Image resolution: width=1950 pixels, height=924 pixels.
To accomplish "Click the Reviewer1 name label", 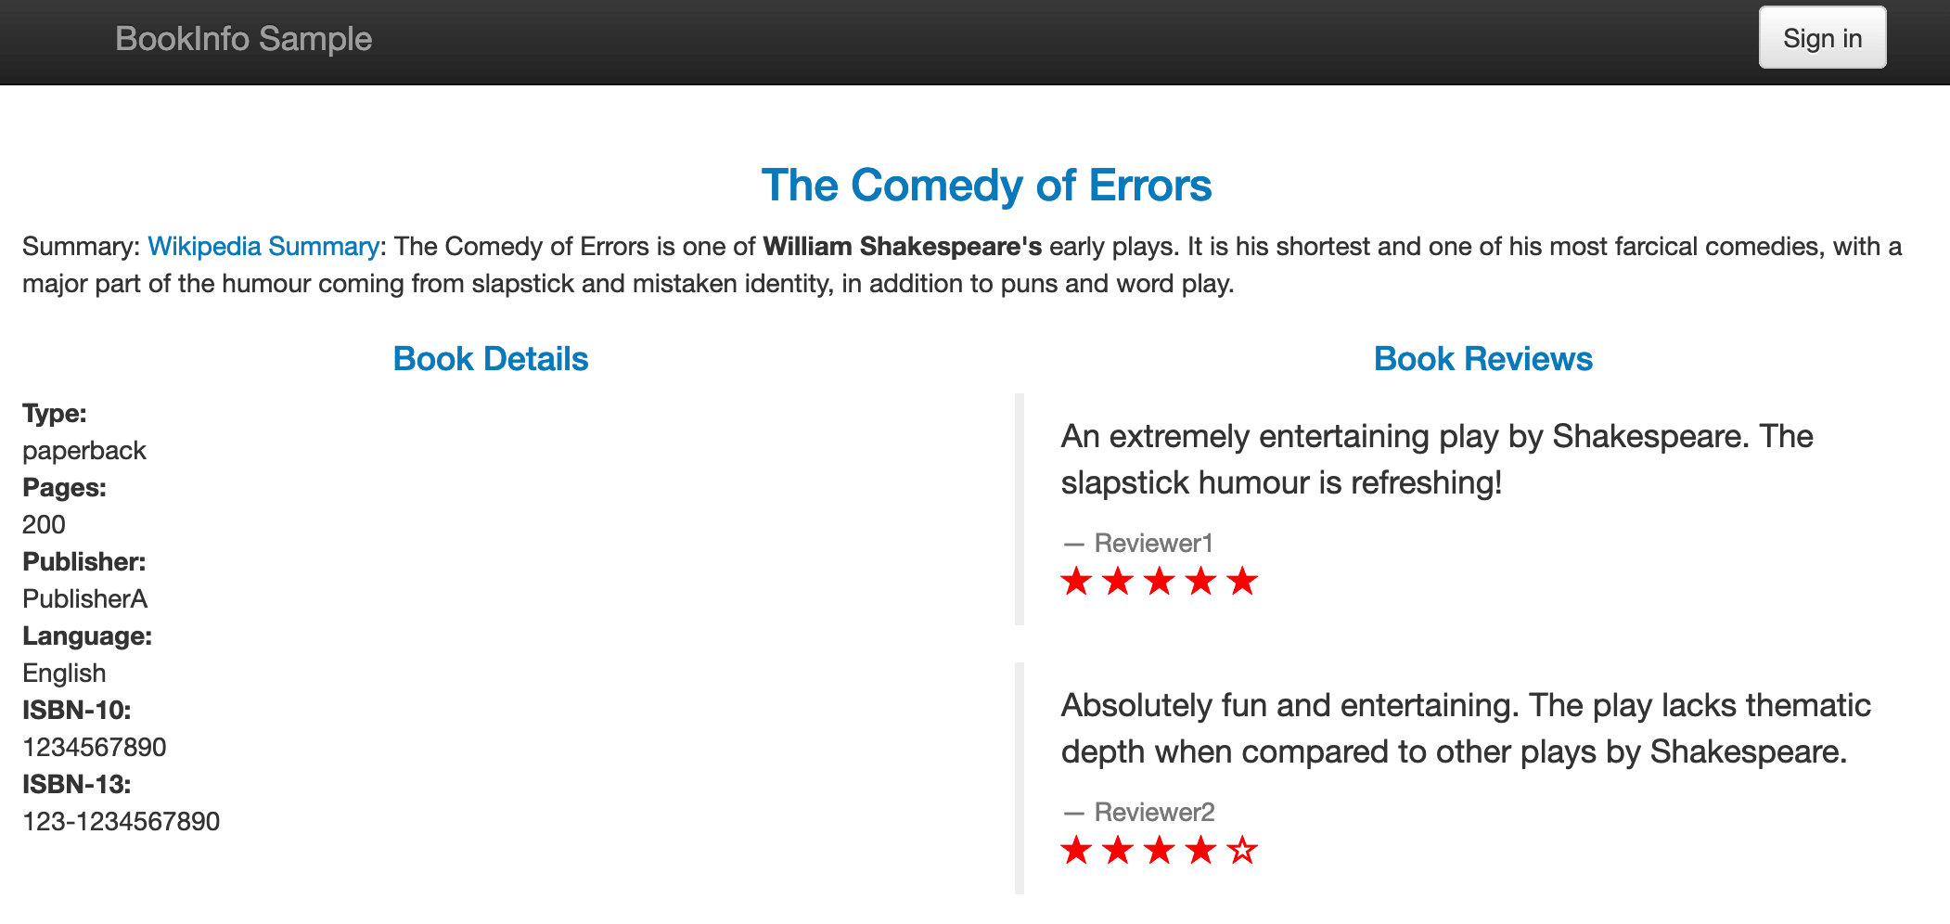I will coord(1153,544).
